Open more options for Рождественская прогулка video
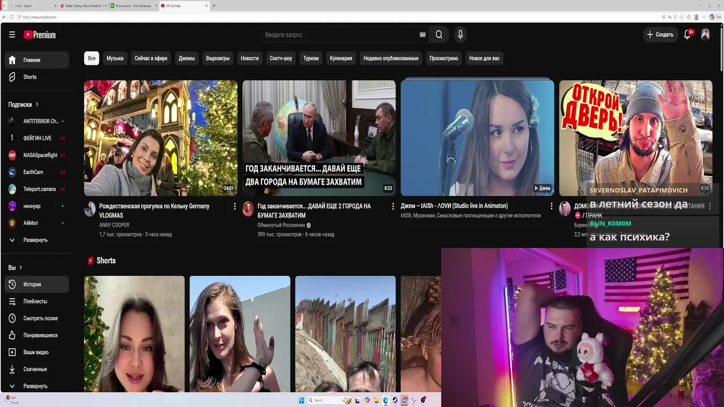724x407 pixels. (235, 207)
